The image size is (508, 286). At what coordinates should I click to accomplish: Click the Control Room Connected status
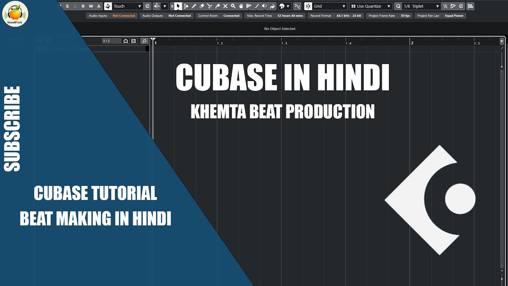pos(219,15)
